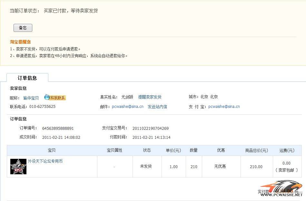This screenshot has width=306, height=201.
Task: Click Alipay transaction number 2011022190704269
Action: [x=150, y=128]
